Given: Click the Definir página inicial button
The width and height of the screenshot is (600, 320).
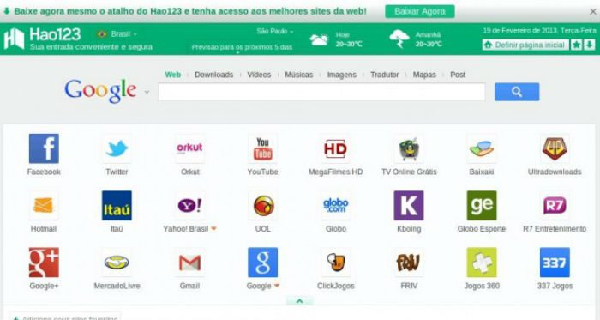Looking at the screenshot, I should [x=525, y=45].
